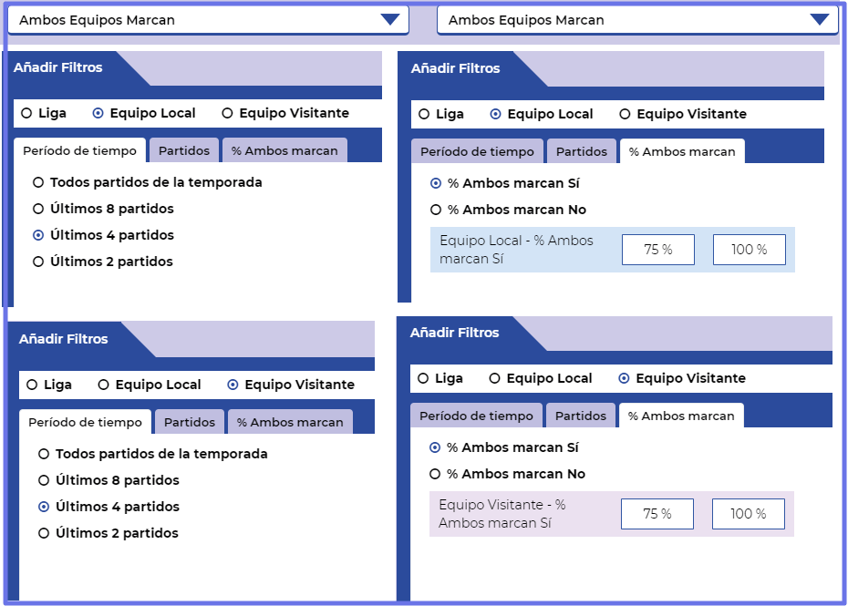Open Período de tiempo tab in top-right panel
The image size is (848, 606).
(477, 152)
